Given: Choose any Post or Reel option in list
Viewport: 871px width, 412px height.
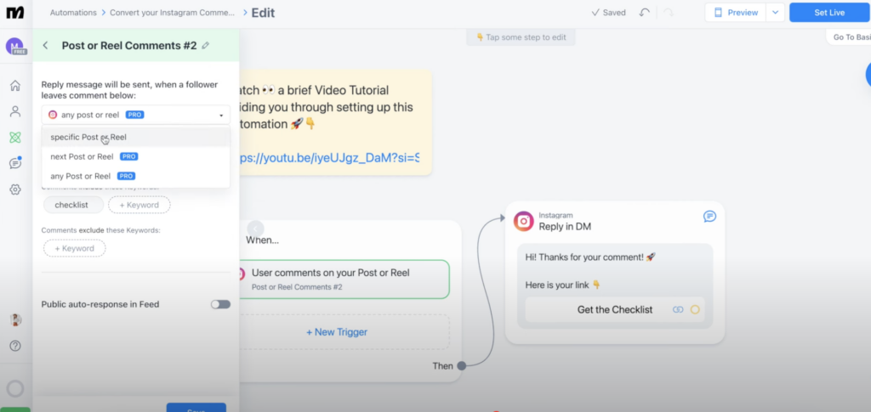Looking at the screenshot, I should [x=135, y=176].
